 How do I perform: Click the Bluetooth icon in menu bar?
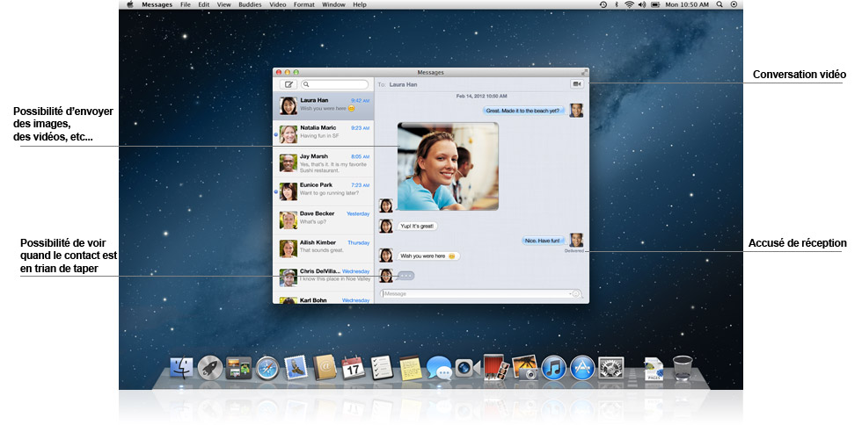coord(617,4)
